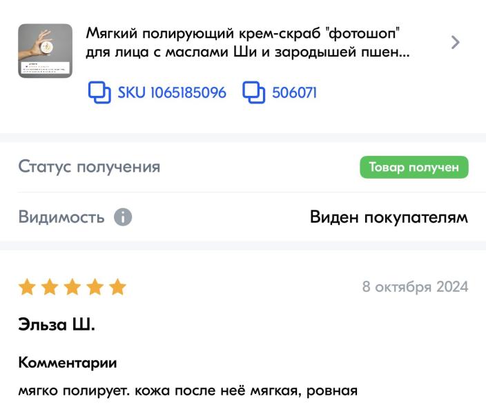Click the third rating star
Image resolution: width=486 pixels, height=414 pixels.
(72, 287)
